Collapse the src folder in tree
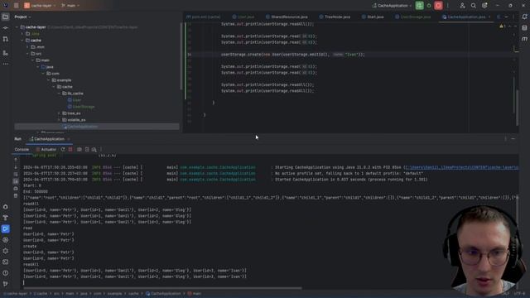The width and height of the screenshot is (530, 298). (x=27, y=54)
